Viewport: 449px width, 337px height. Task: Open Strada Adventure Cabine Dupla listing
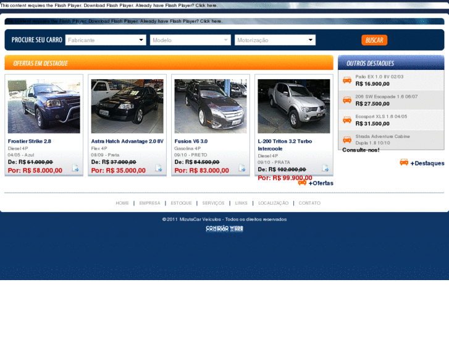[382, 139]
